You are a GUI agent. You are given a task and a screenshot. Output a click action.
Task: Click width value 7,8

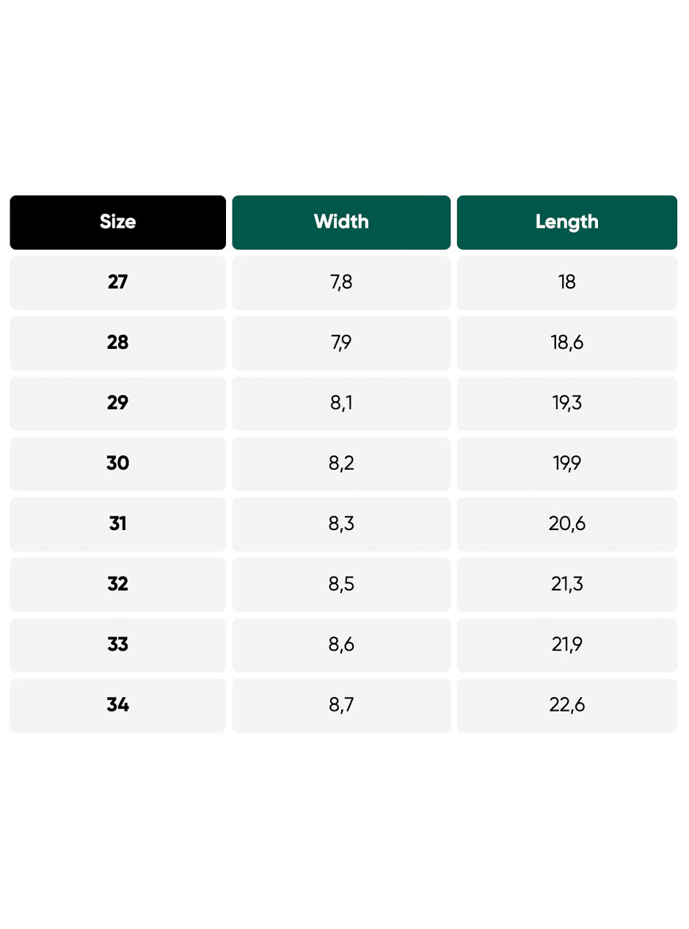tap(341, 283)
